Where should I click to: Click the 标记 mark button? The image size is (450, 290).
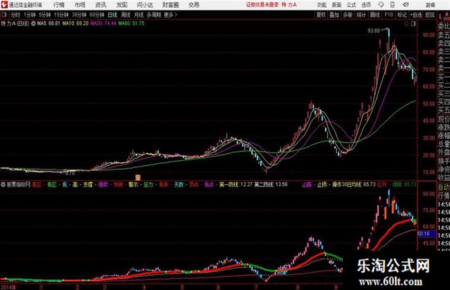[402, 15]
